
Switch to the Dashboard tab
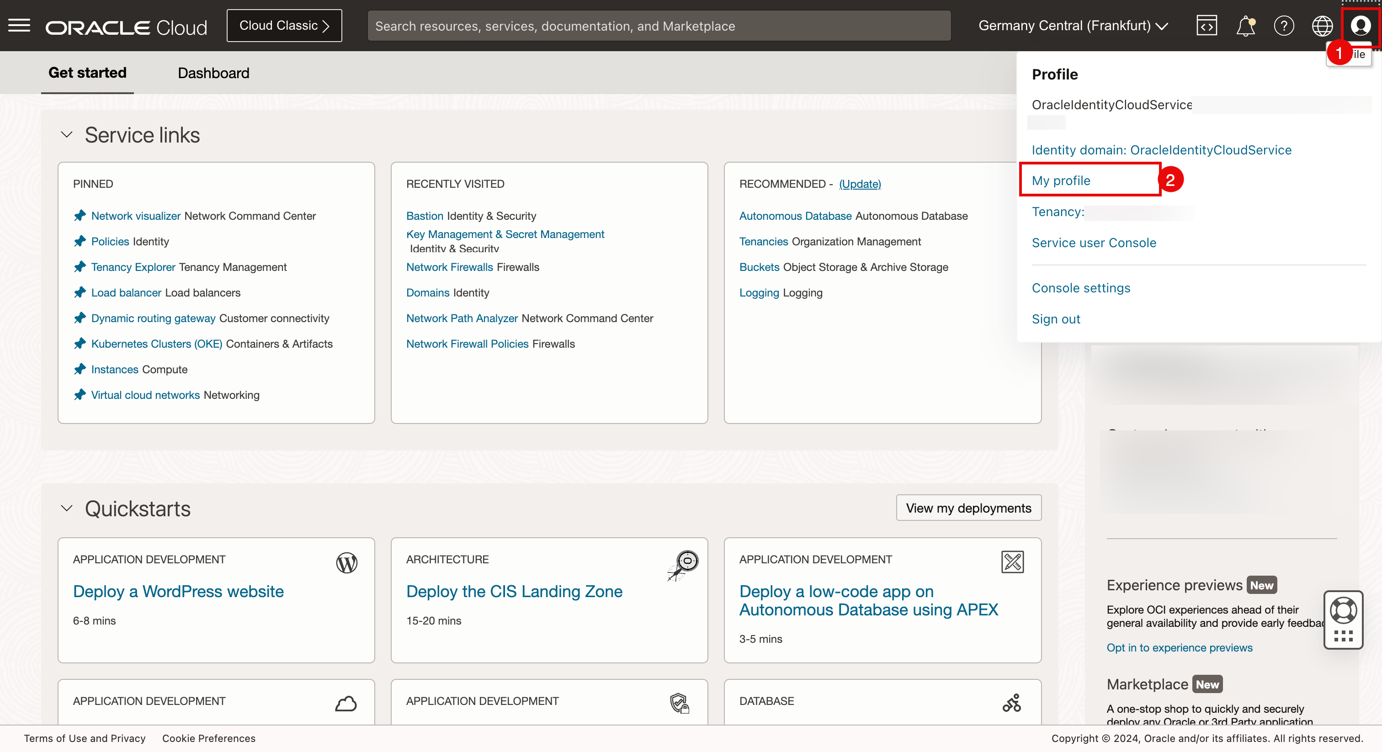click(x=213, y=73)
